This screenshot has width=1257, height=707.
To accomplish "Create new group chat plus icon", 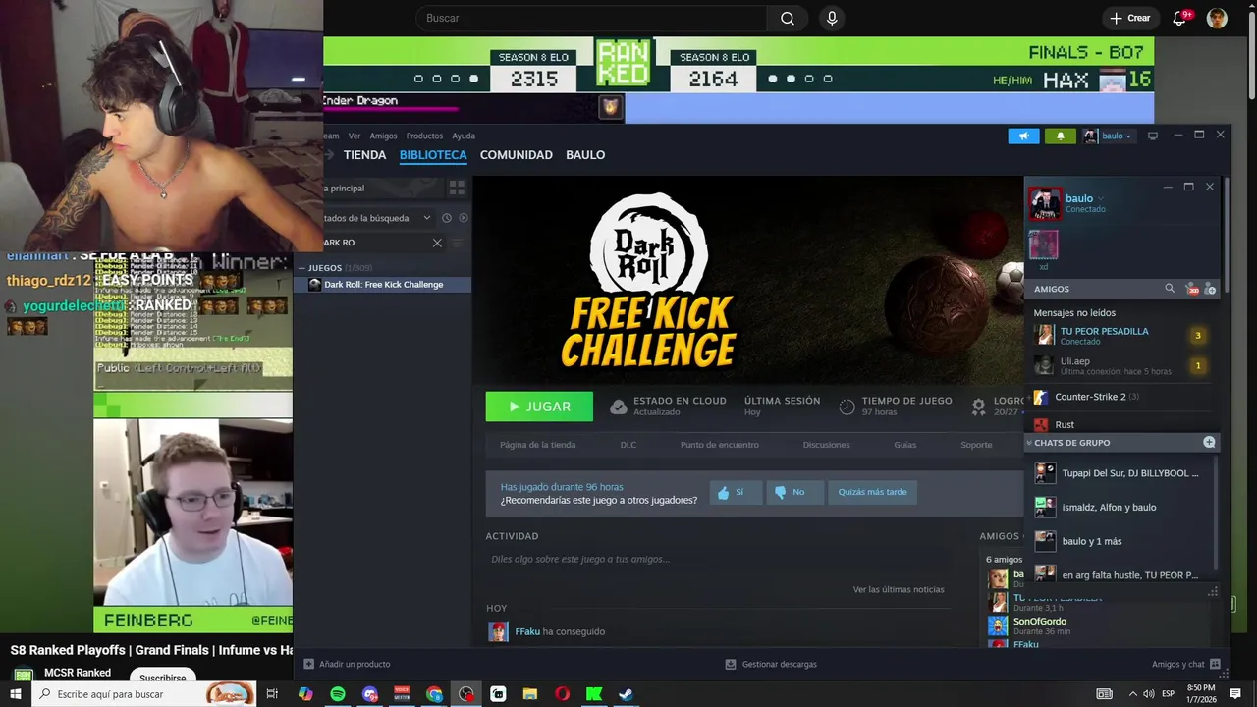I will click(1209, 443).
